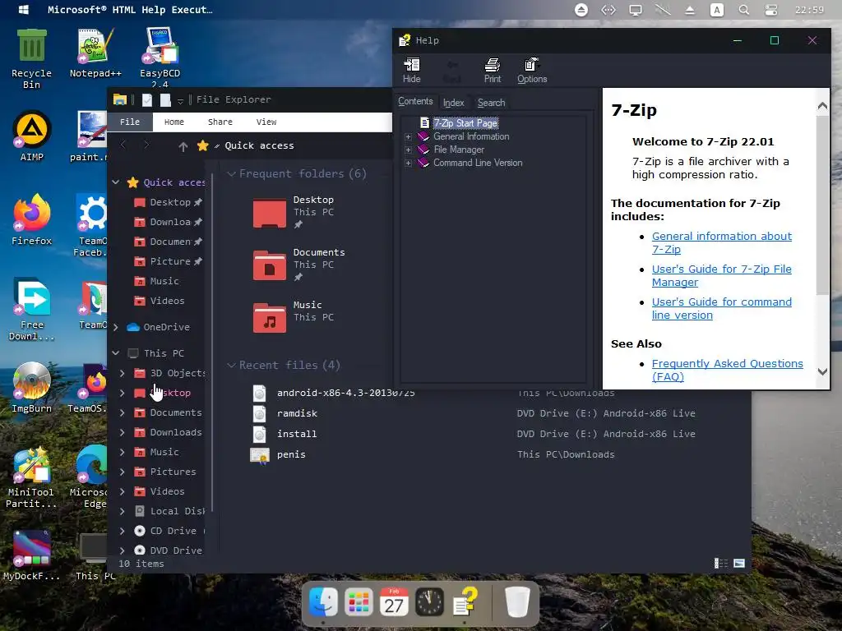Click the Up arrow in File Explorer
The image size is (842, 631).
pyautogui.click(x=183, y=146)
